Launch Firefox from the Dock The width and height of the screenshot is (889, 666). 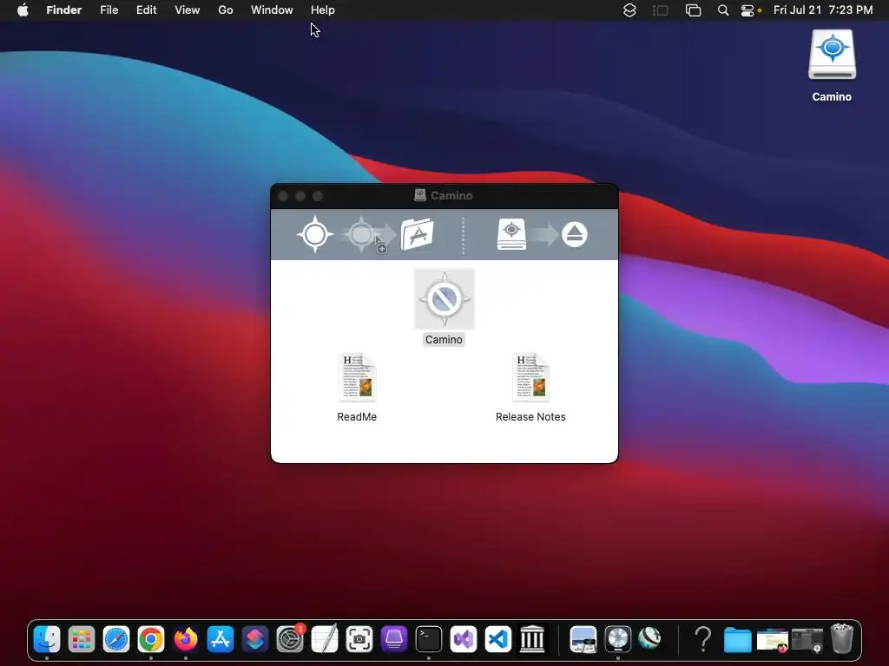(186, 639)
